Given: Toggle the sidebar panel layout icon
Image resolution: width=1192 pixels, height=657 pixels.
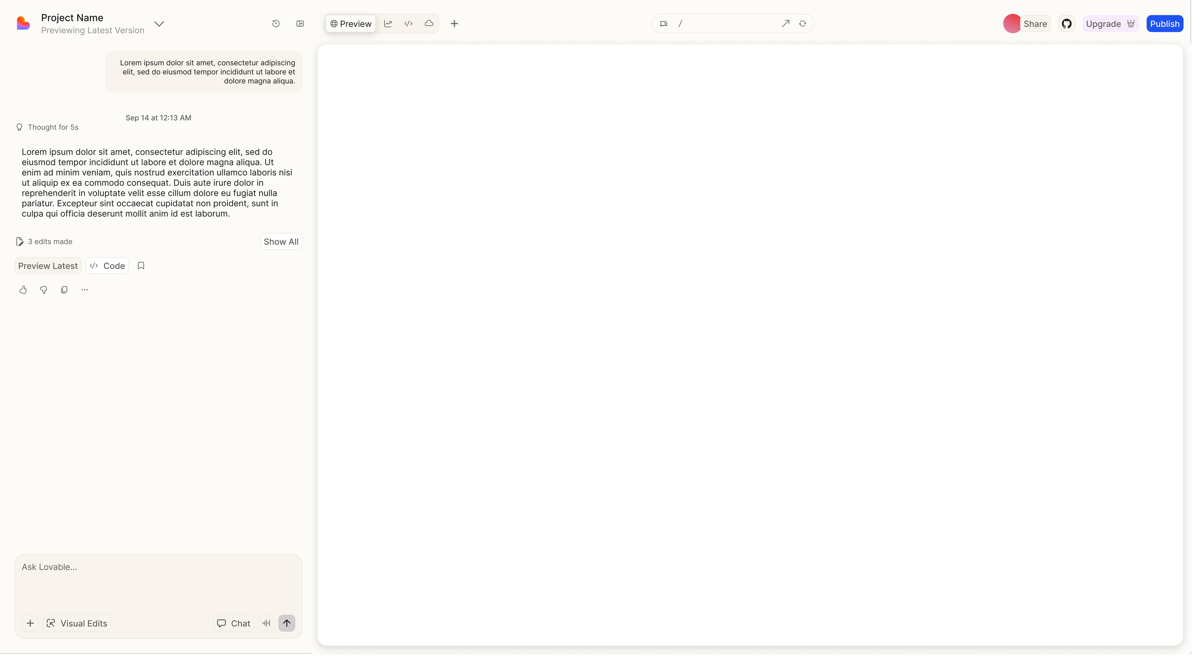Looking at the screenshot, I should tap(300, 24).
